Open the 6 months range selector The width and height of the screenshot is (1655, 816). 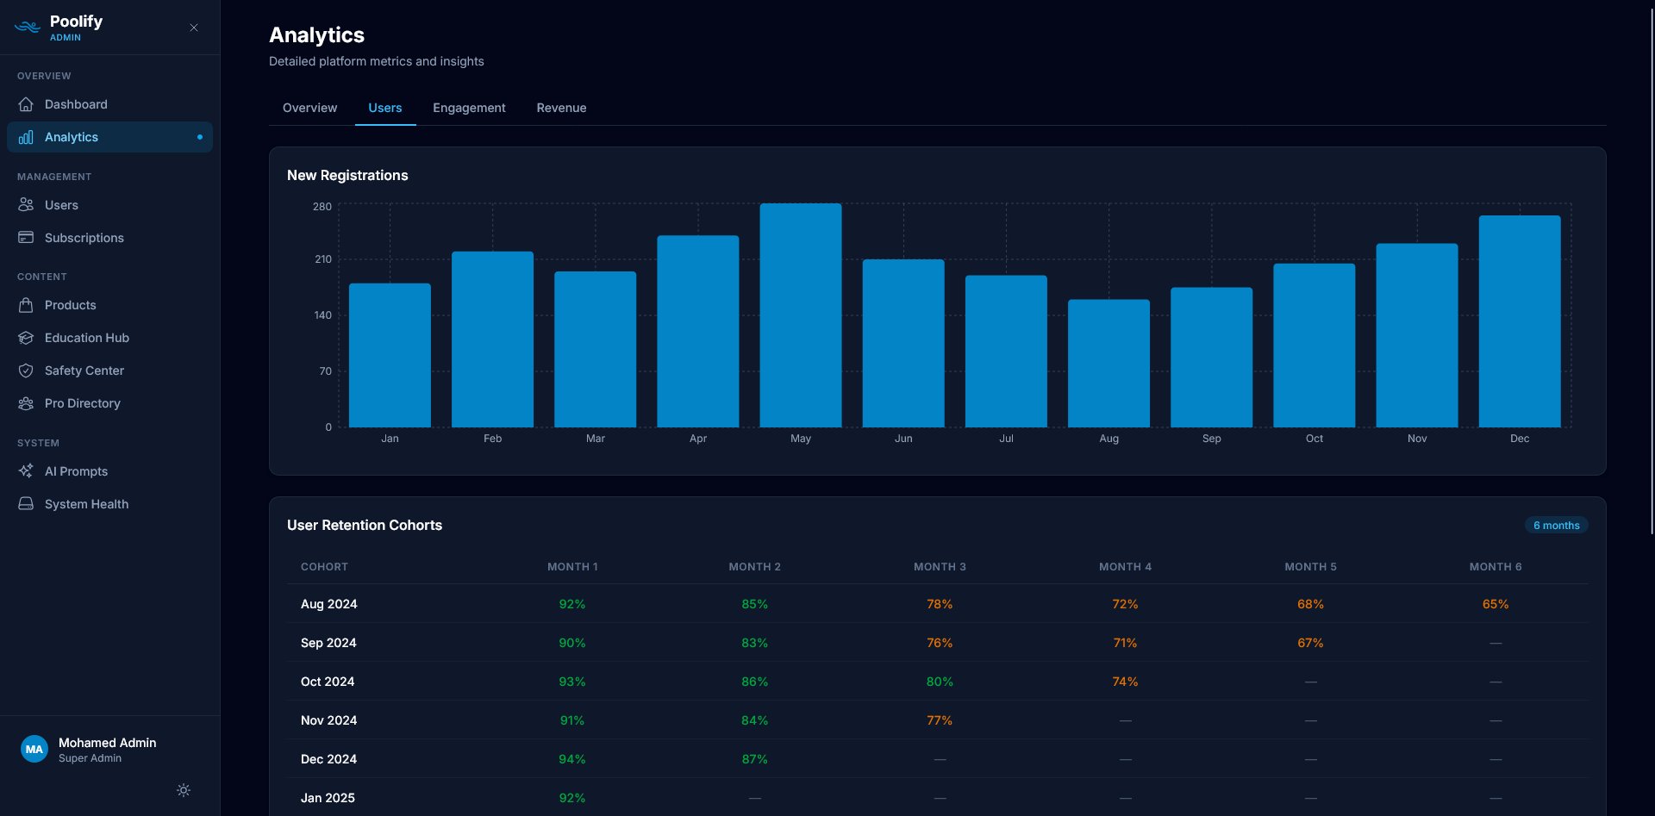point(1556,525)
